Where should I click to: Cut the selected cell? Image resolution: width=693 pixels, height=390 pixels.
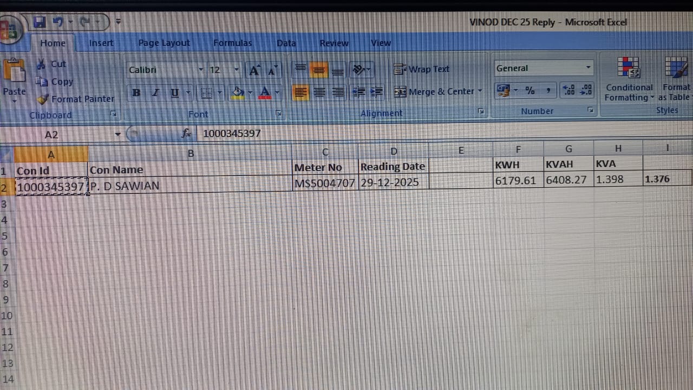(51, 64)
